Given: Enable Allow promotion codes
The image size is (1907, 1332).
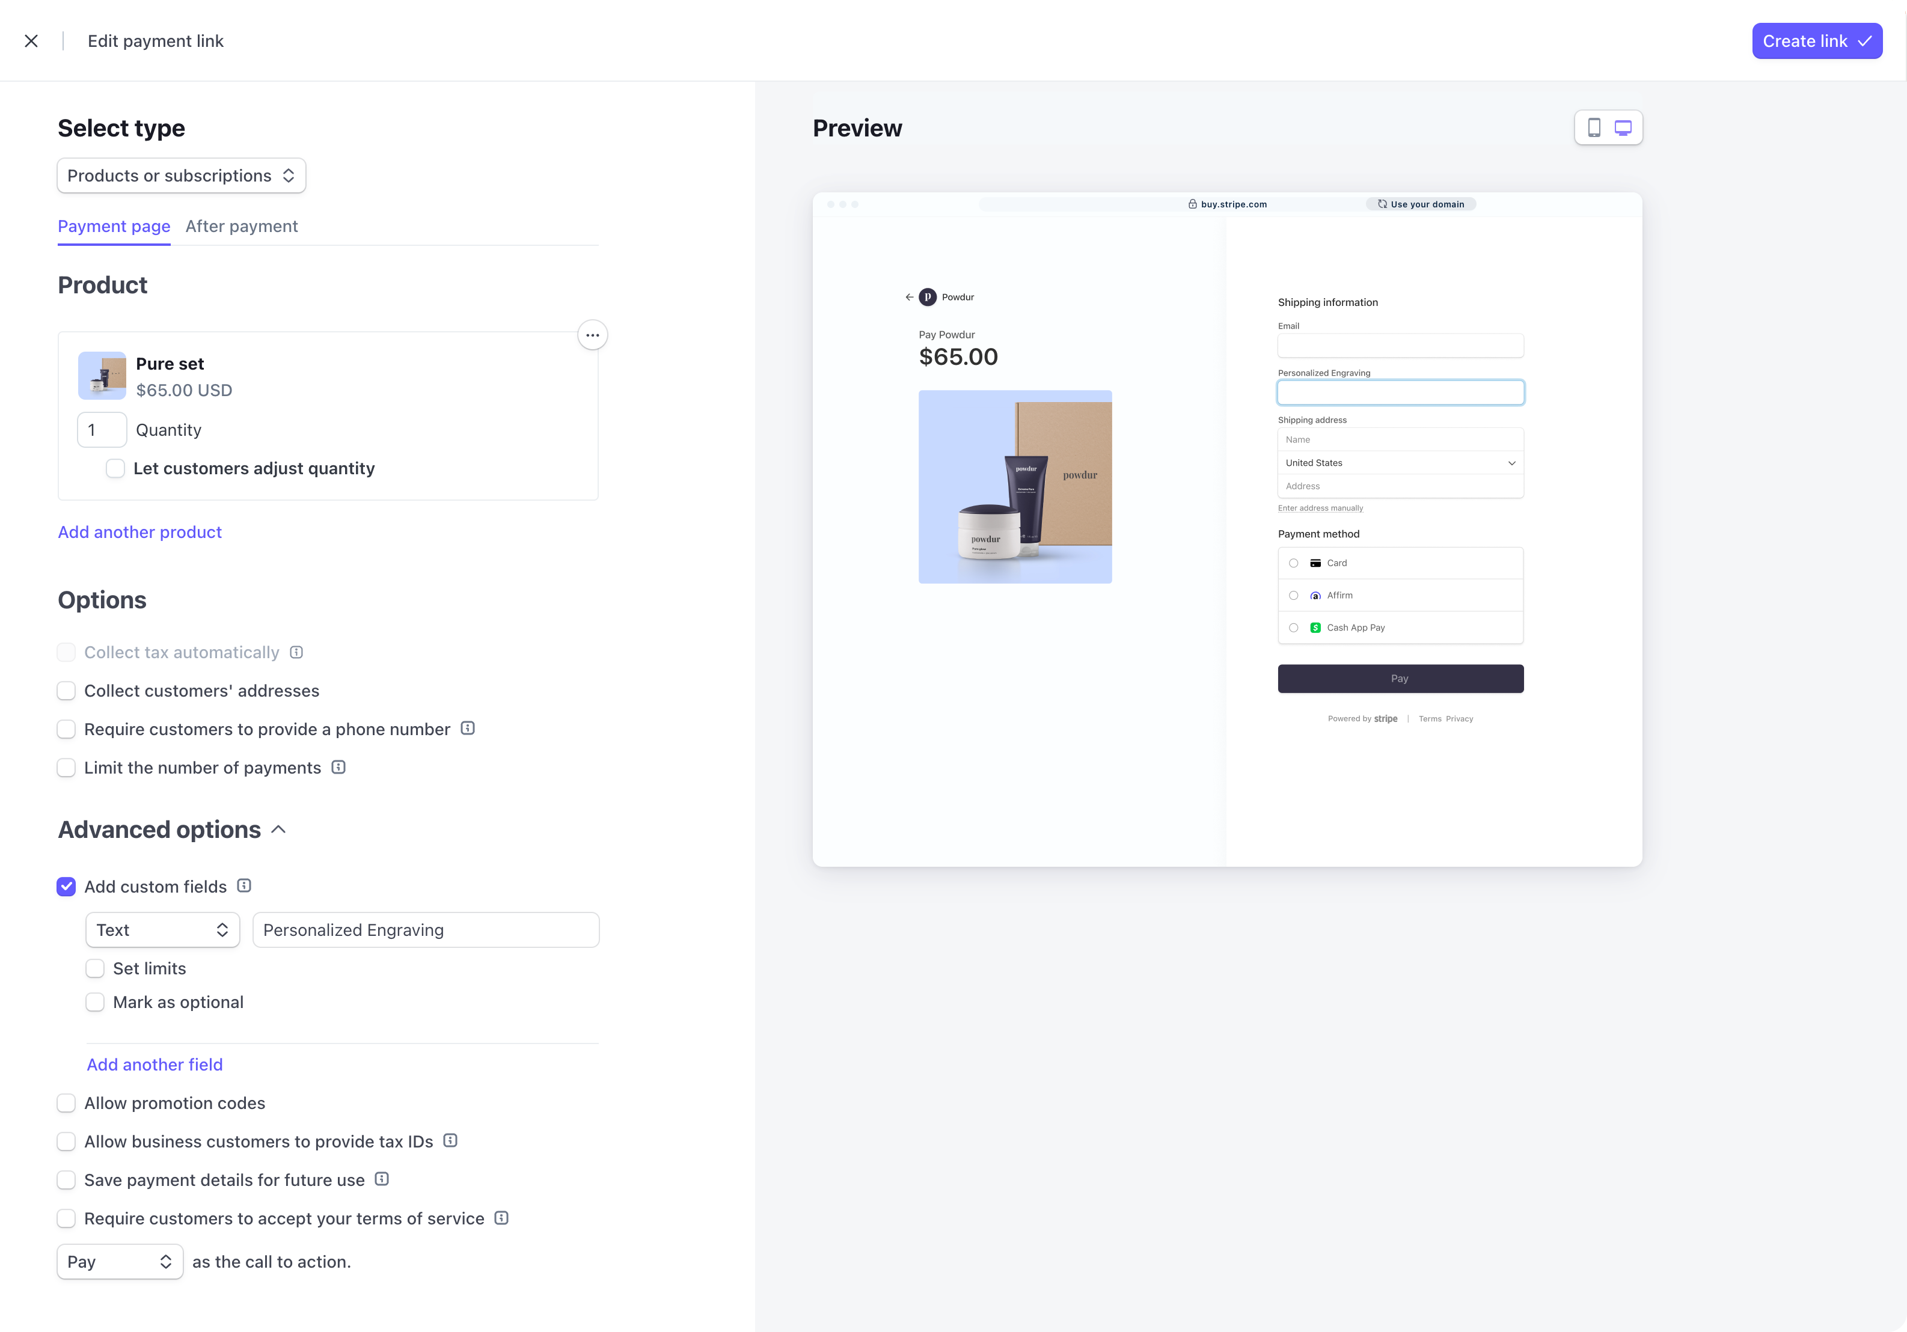Looking at the screenshot, I should tap(67, 1103).
